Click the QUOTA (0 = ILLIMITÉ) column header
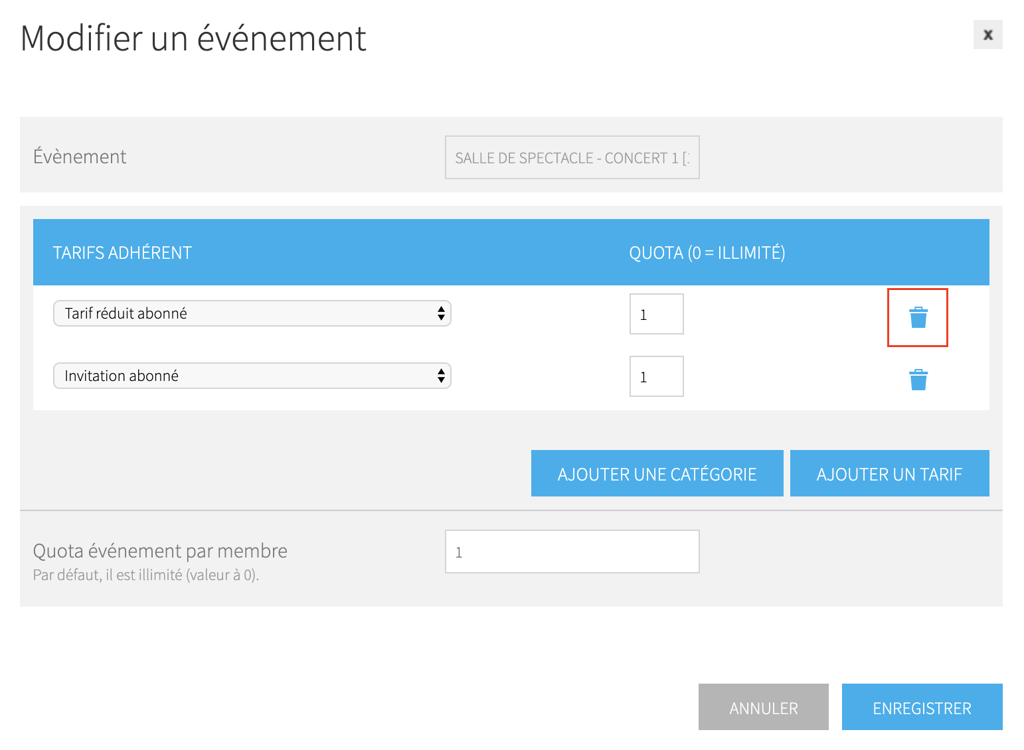This screenshot has height=750, width=1024. (x=707, y=252)
